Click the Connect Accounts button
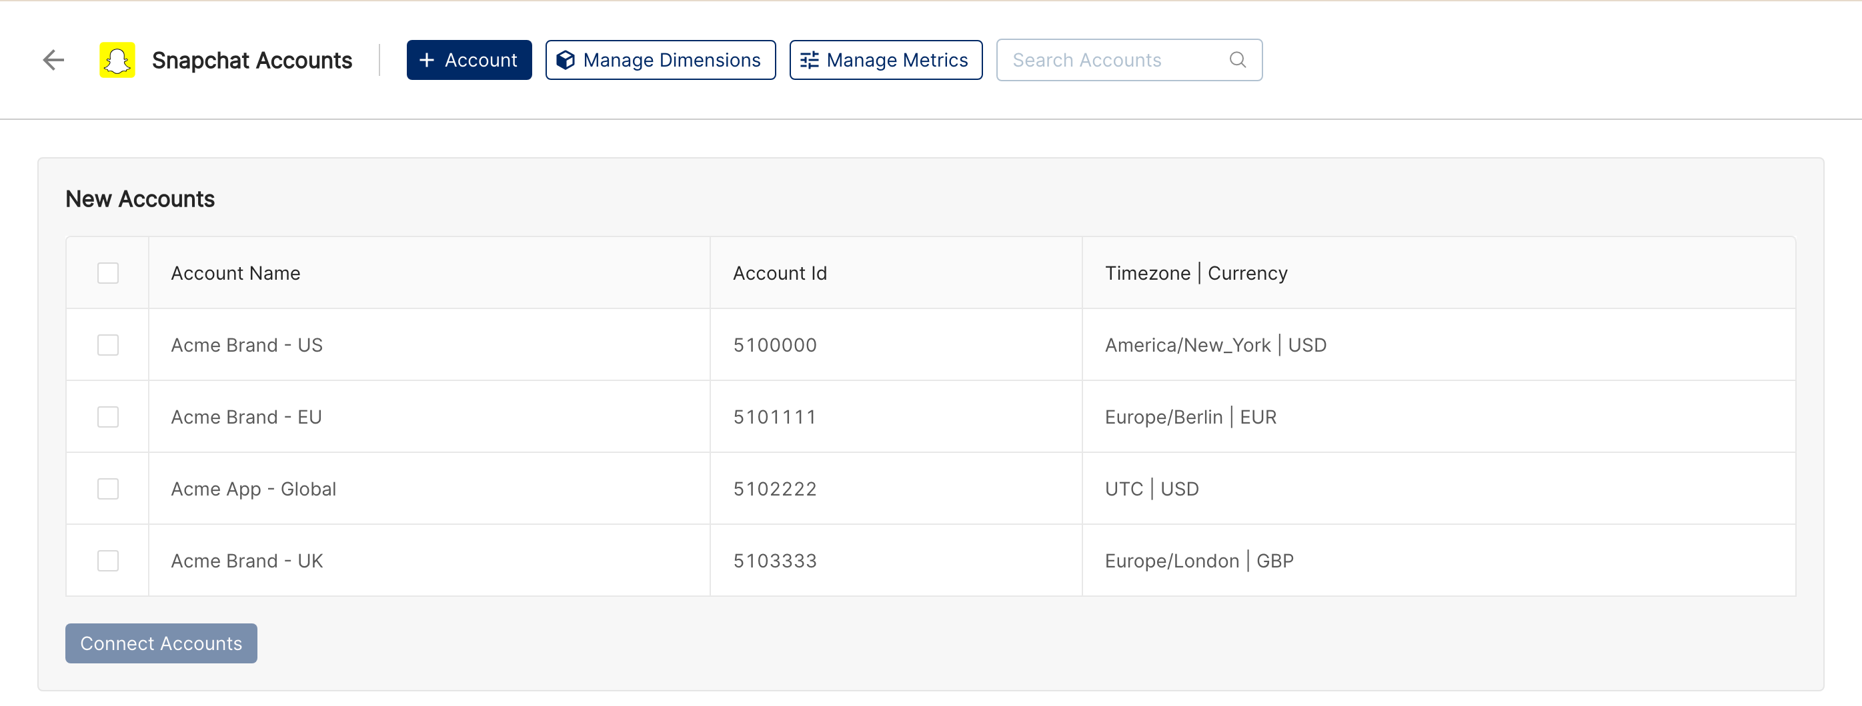 161,643
